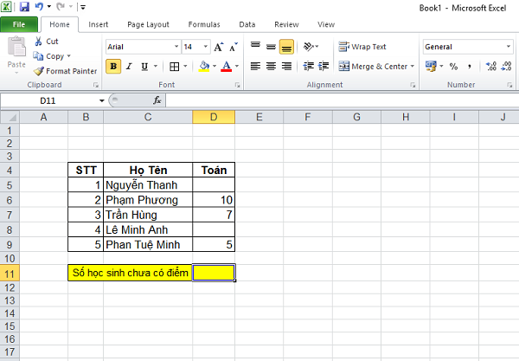Click Decrease Indent icon
The height and width of the screenshot is (361, 519).
click(309, 67)
